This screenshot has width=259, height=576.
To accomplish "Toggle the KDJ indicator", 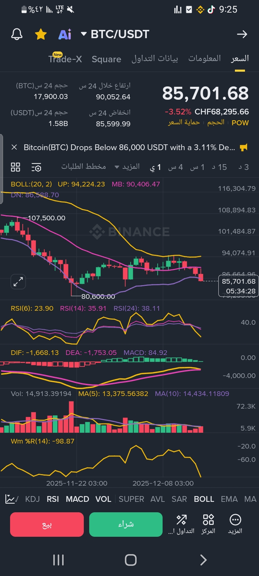I will pos(32,499).
